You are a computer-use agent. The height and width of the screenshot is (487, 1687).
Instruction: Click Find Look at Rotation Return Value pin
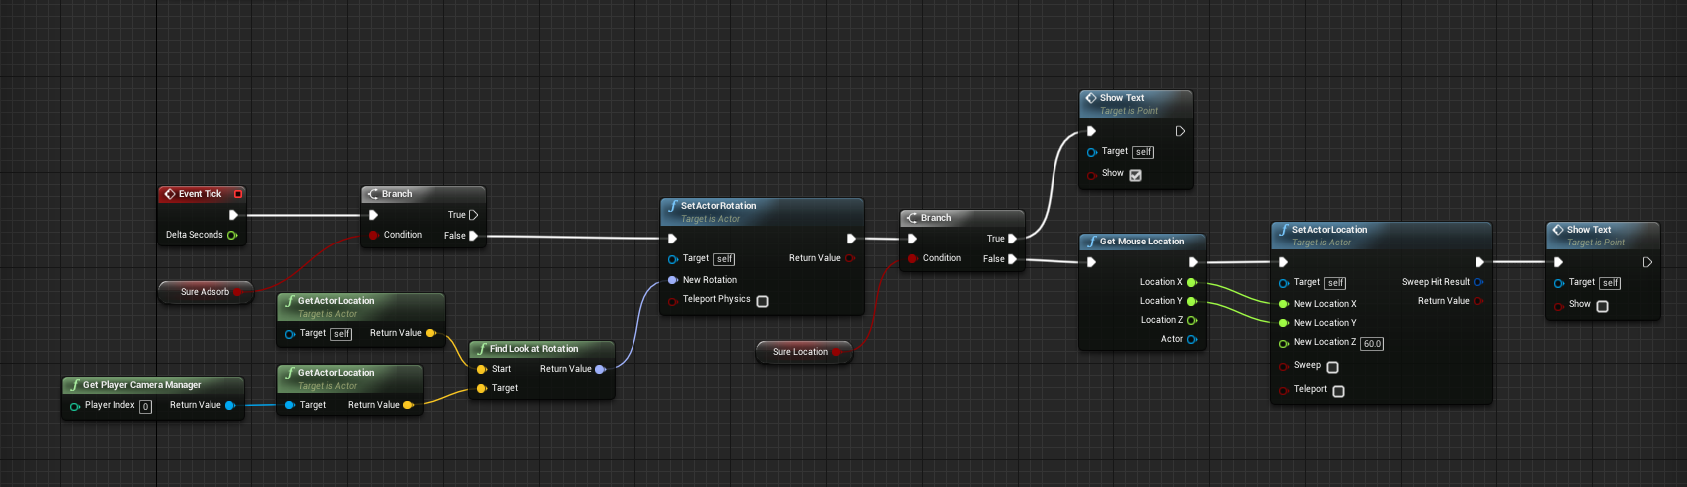600,369
